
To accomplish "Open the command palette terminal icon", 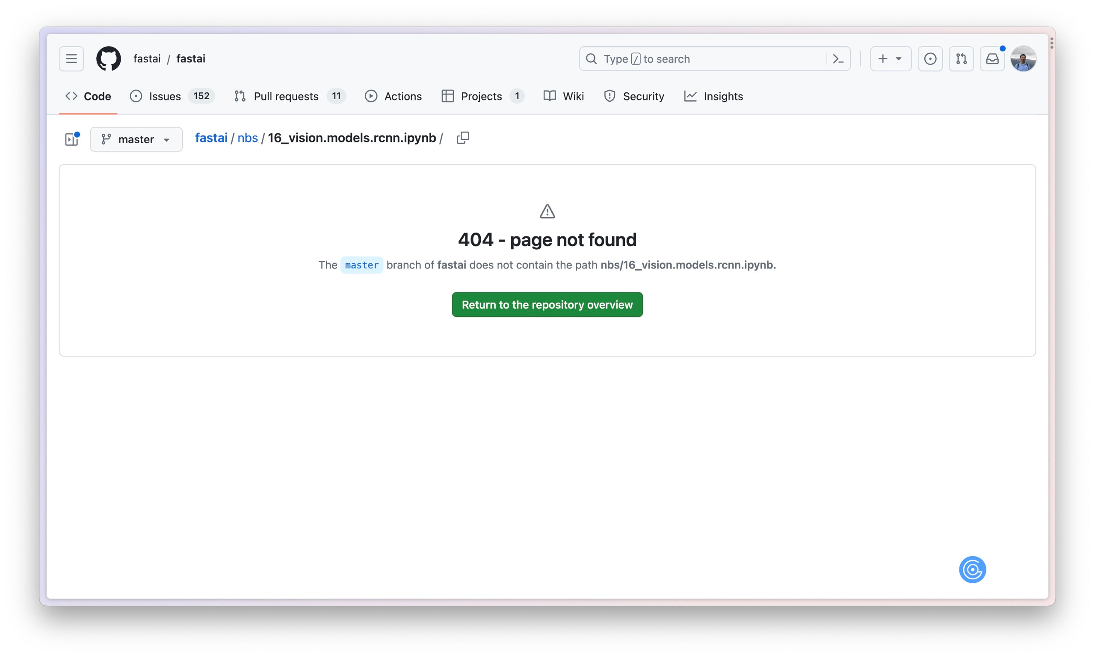I will [x=838, y=59].
